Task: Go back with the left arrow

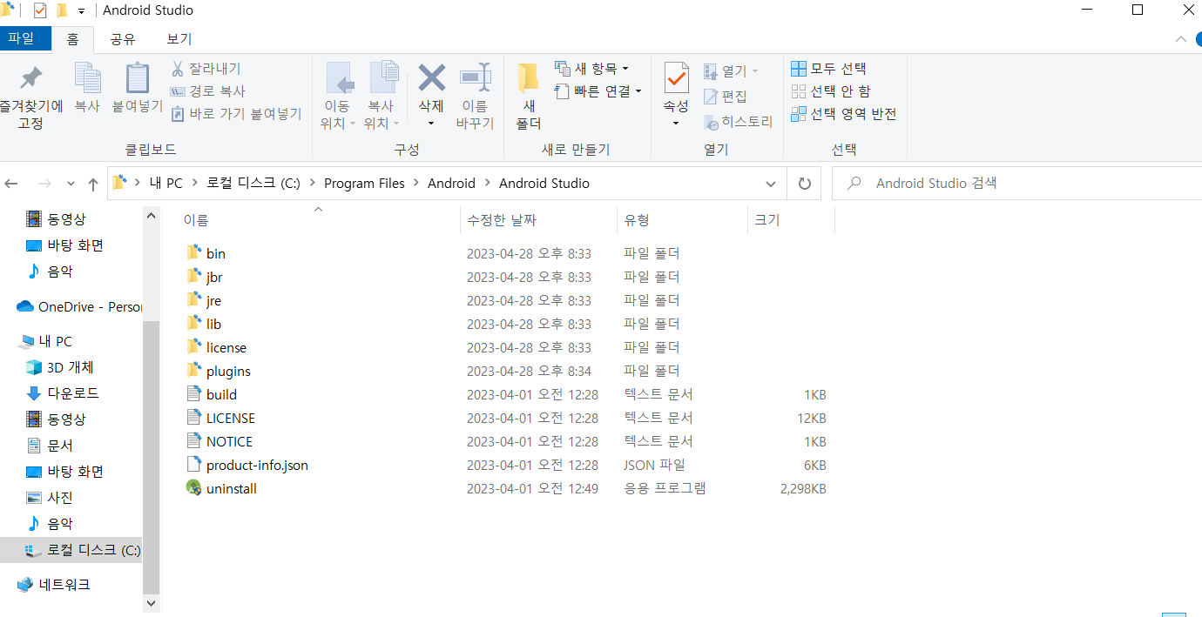Action: click(11, 184)
